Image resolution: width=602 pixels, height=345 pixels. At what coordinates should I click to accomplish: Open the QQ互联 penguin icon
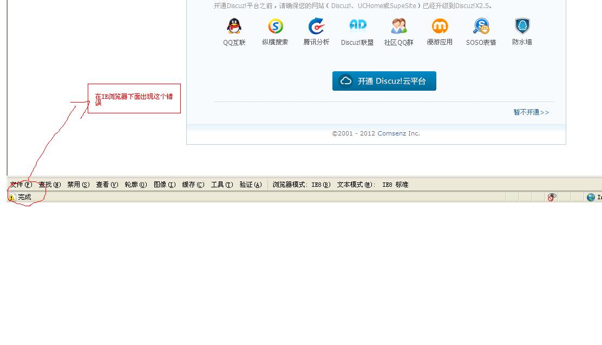tap(234, 26)
